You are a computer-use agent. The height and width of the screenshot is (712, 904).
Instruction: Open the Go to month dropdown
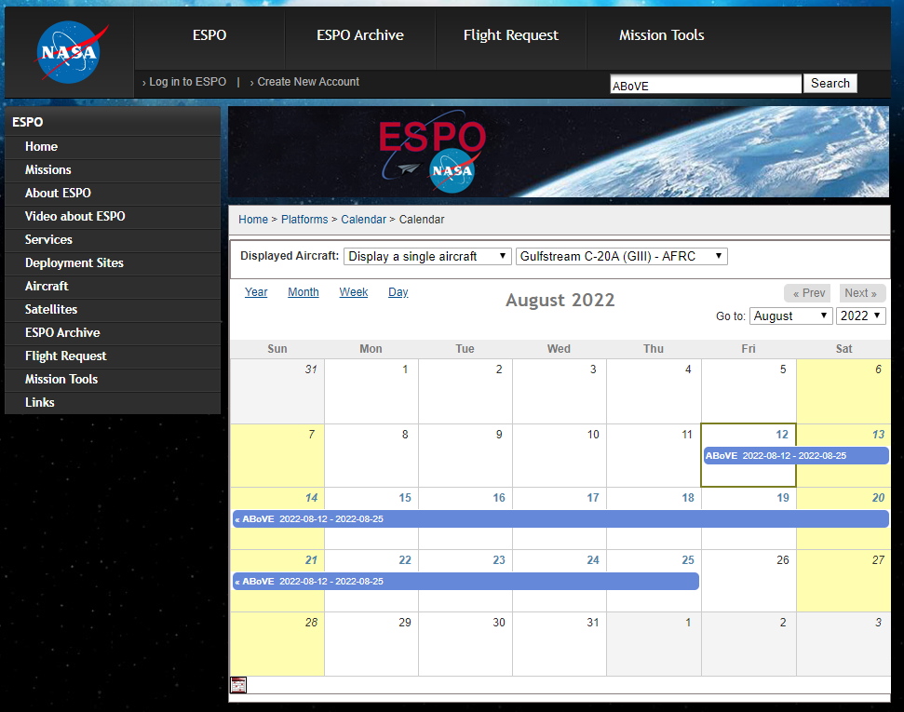coord(790,316)
